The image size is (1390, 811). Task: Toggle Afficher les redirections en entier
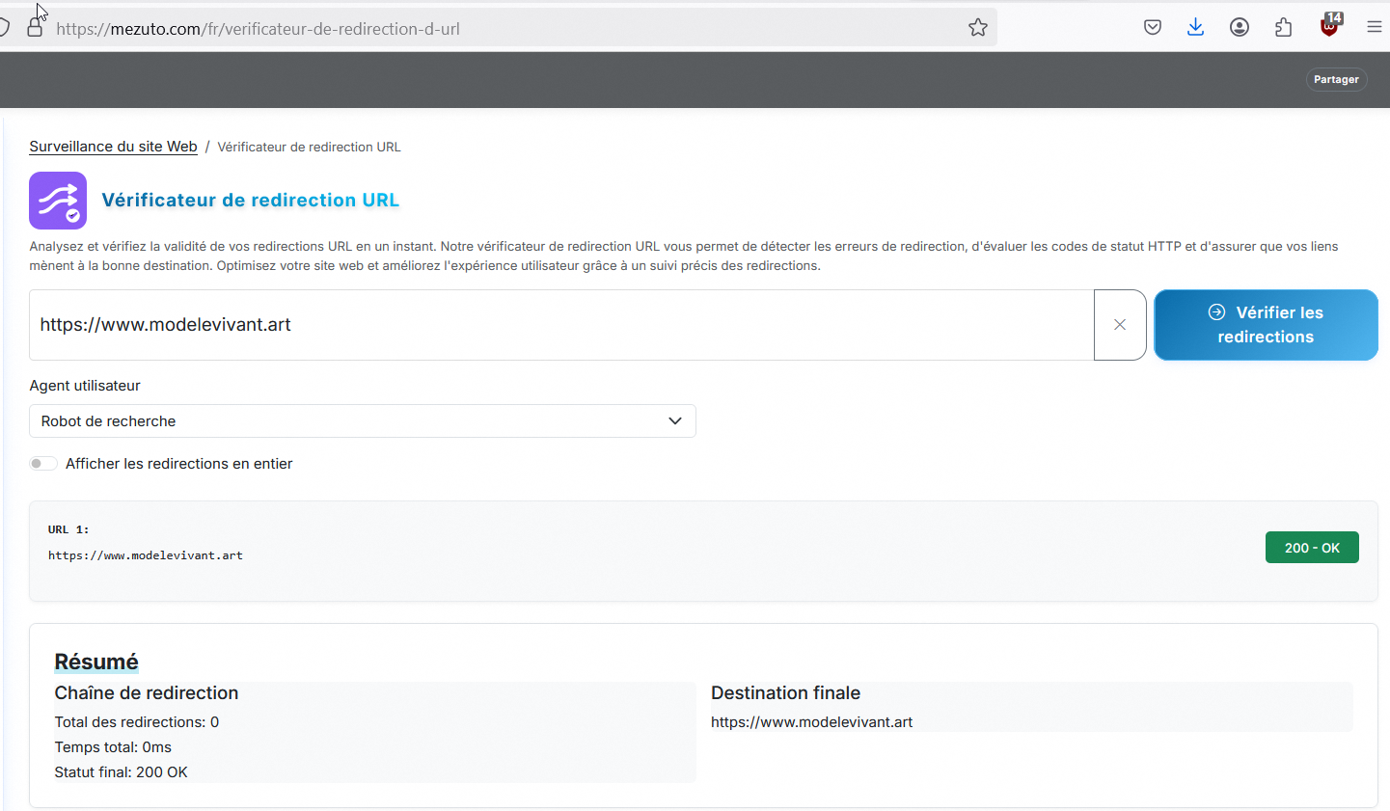[43, 464]
